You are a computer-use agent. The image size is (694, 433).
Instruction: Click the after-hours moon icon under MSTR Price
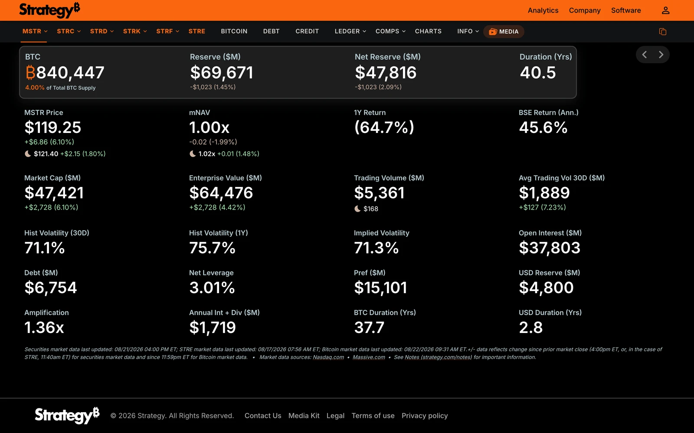28,154
